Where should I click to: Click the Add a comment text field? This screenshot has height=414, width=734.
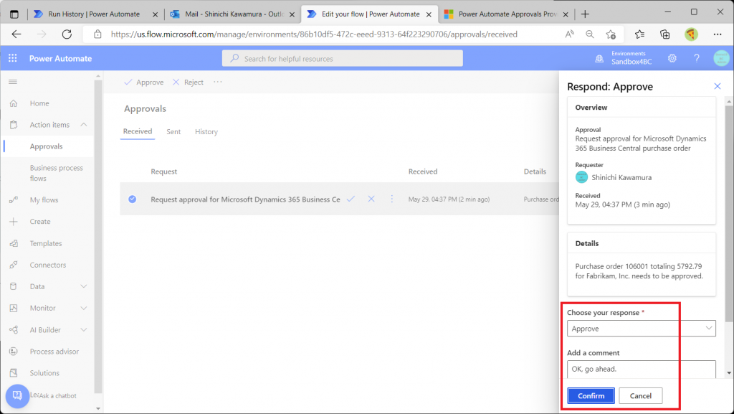point(642,369)
